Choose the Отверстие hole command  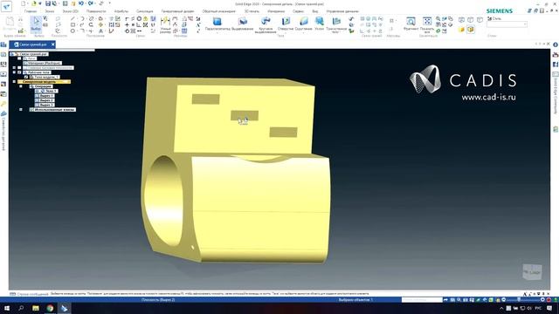pos(286,24)
